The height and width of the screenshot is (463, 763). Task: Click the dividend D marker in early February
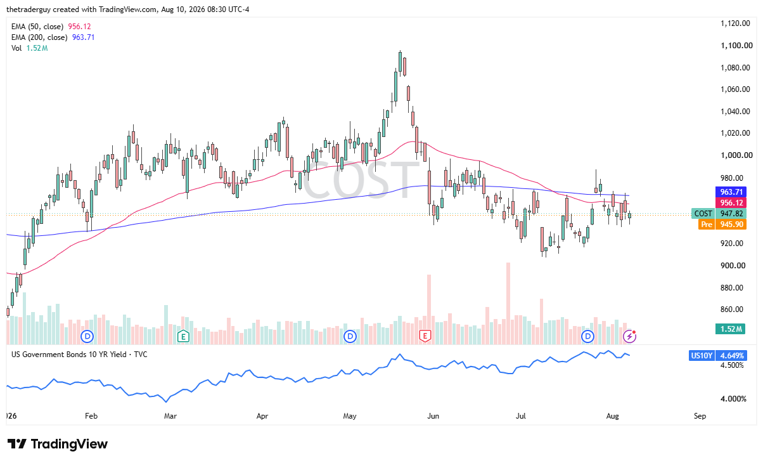click(87, 336)
